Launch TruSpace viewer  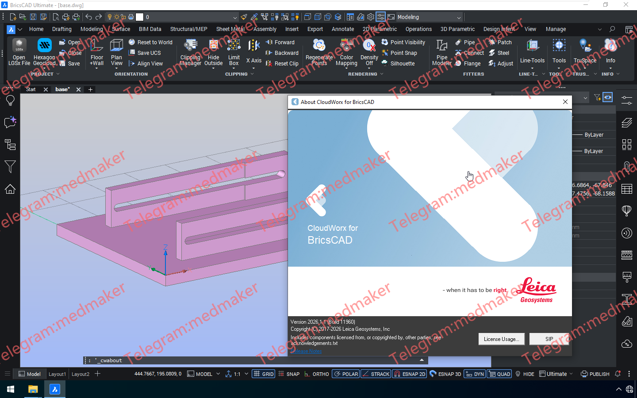(x=585, y=52)
